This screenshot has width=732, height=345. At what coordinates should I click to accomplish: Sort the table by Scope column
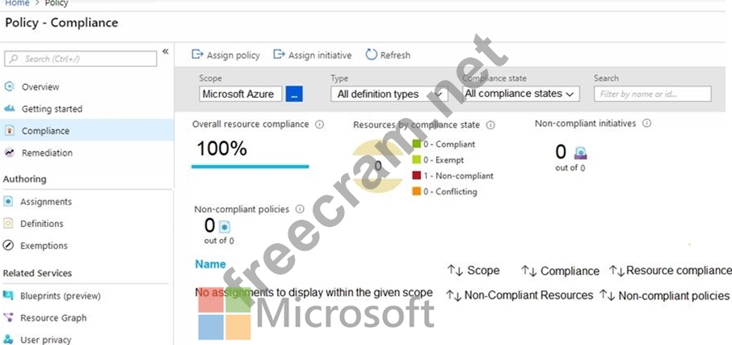(x=473, y=271)
